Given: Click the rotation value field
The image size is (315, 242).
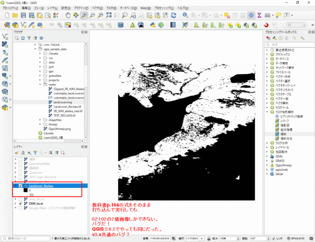Looking at the screenshot, I should [x=259, y=239].
